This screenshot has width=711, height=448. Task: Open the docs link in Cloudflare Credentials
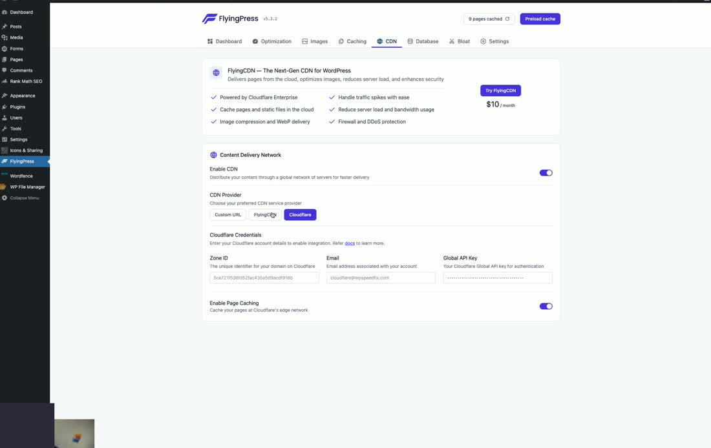pos(350,243)
